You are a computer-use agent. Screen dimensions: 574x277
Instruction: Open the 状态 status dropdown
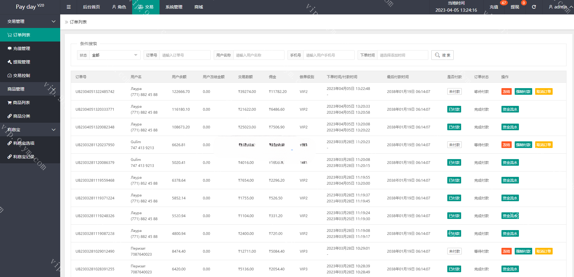114,55
